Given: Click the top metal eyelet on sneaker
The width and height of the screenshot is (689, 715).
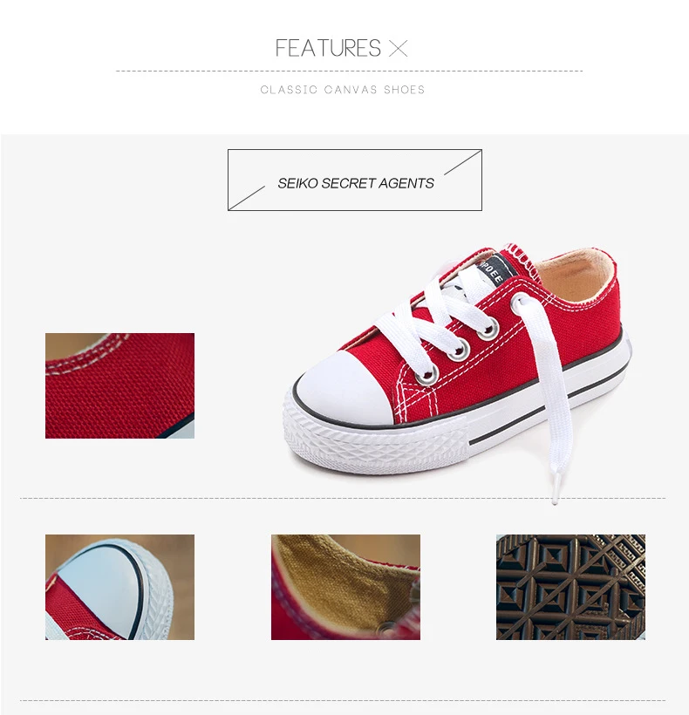Looking at the screenshot, I should 488,330.
